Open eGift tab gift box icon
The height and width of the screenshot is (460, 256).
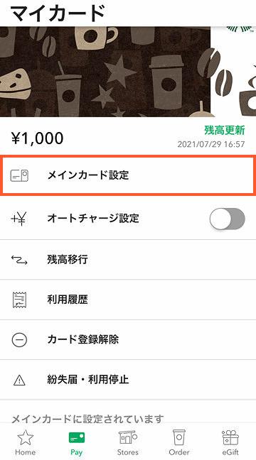point(230,438)
